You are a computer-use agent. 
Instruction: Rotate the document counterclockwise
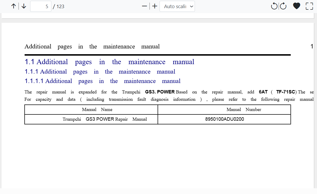pos(274,6)
